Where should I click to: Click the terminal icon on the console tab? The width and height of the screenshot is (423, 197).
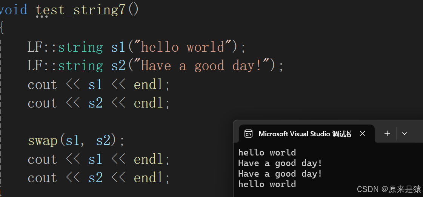coord(248,134)
